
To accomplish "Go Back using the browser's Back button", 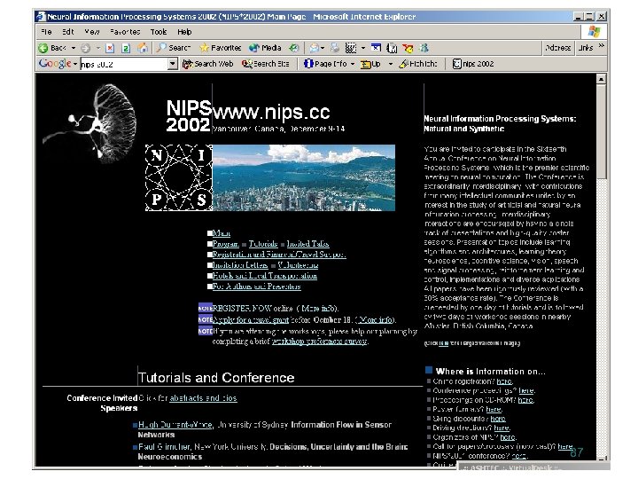I will [52, 48].
